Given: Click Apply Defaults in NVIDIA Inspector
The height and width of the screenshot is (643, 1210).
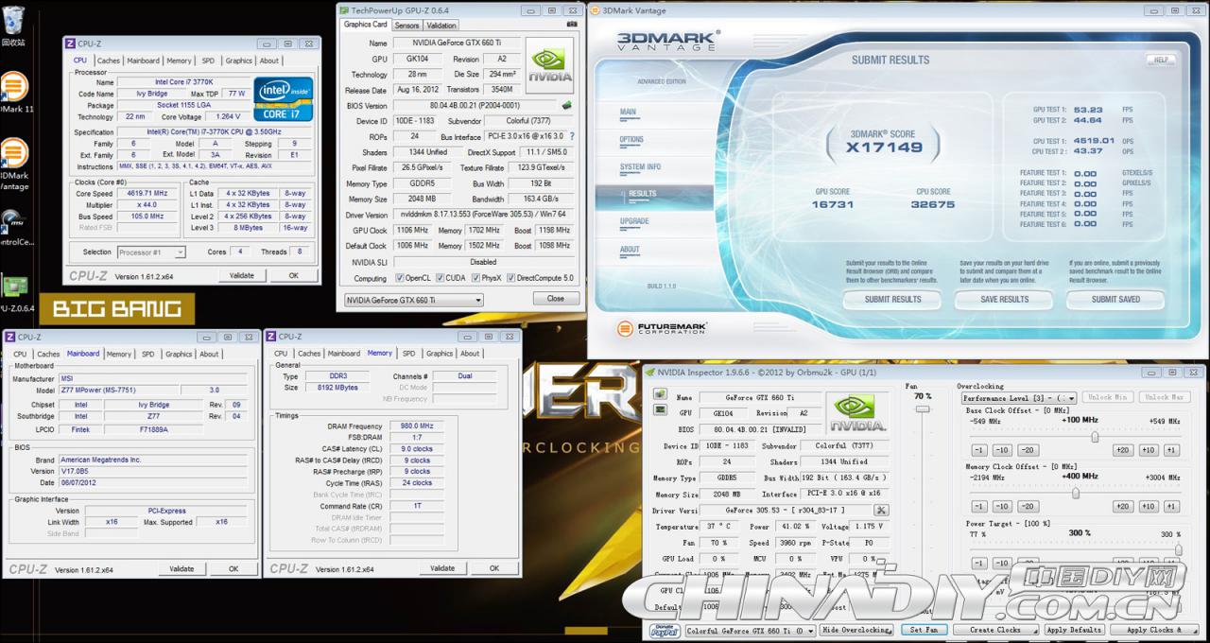Looking at the screenshot, I should coord(1074,630).
